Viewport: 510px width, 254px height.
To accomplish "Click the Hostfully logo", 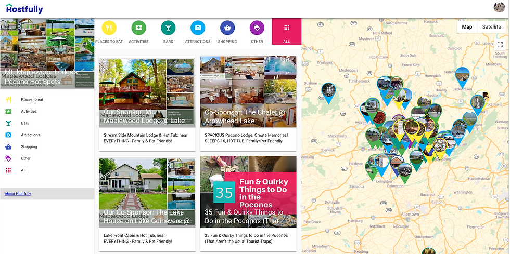I will (x=24, y=9).
